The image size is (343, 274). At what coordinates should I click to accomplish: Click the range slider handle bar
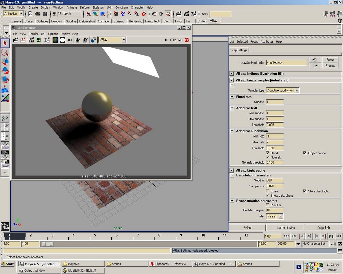click(48, 244)
